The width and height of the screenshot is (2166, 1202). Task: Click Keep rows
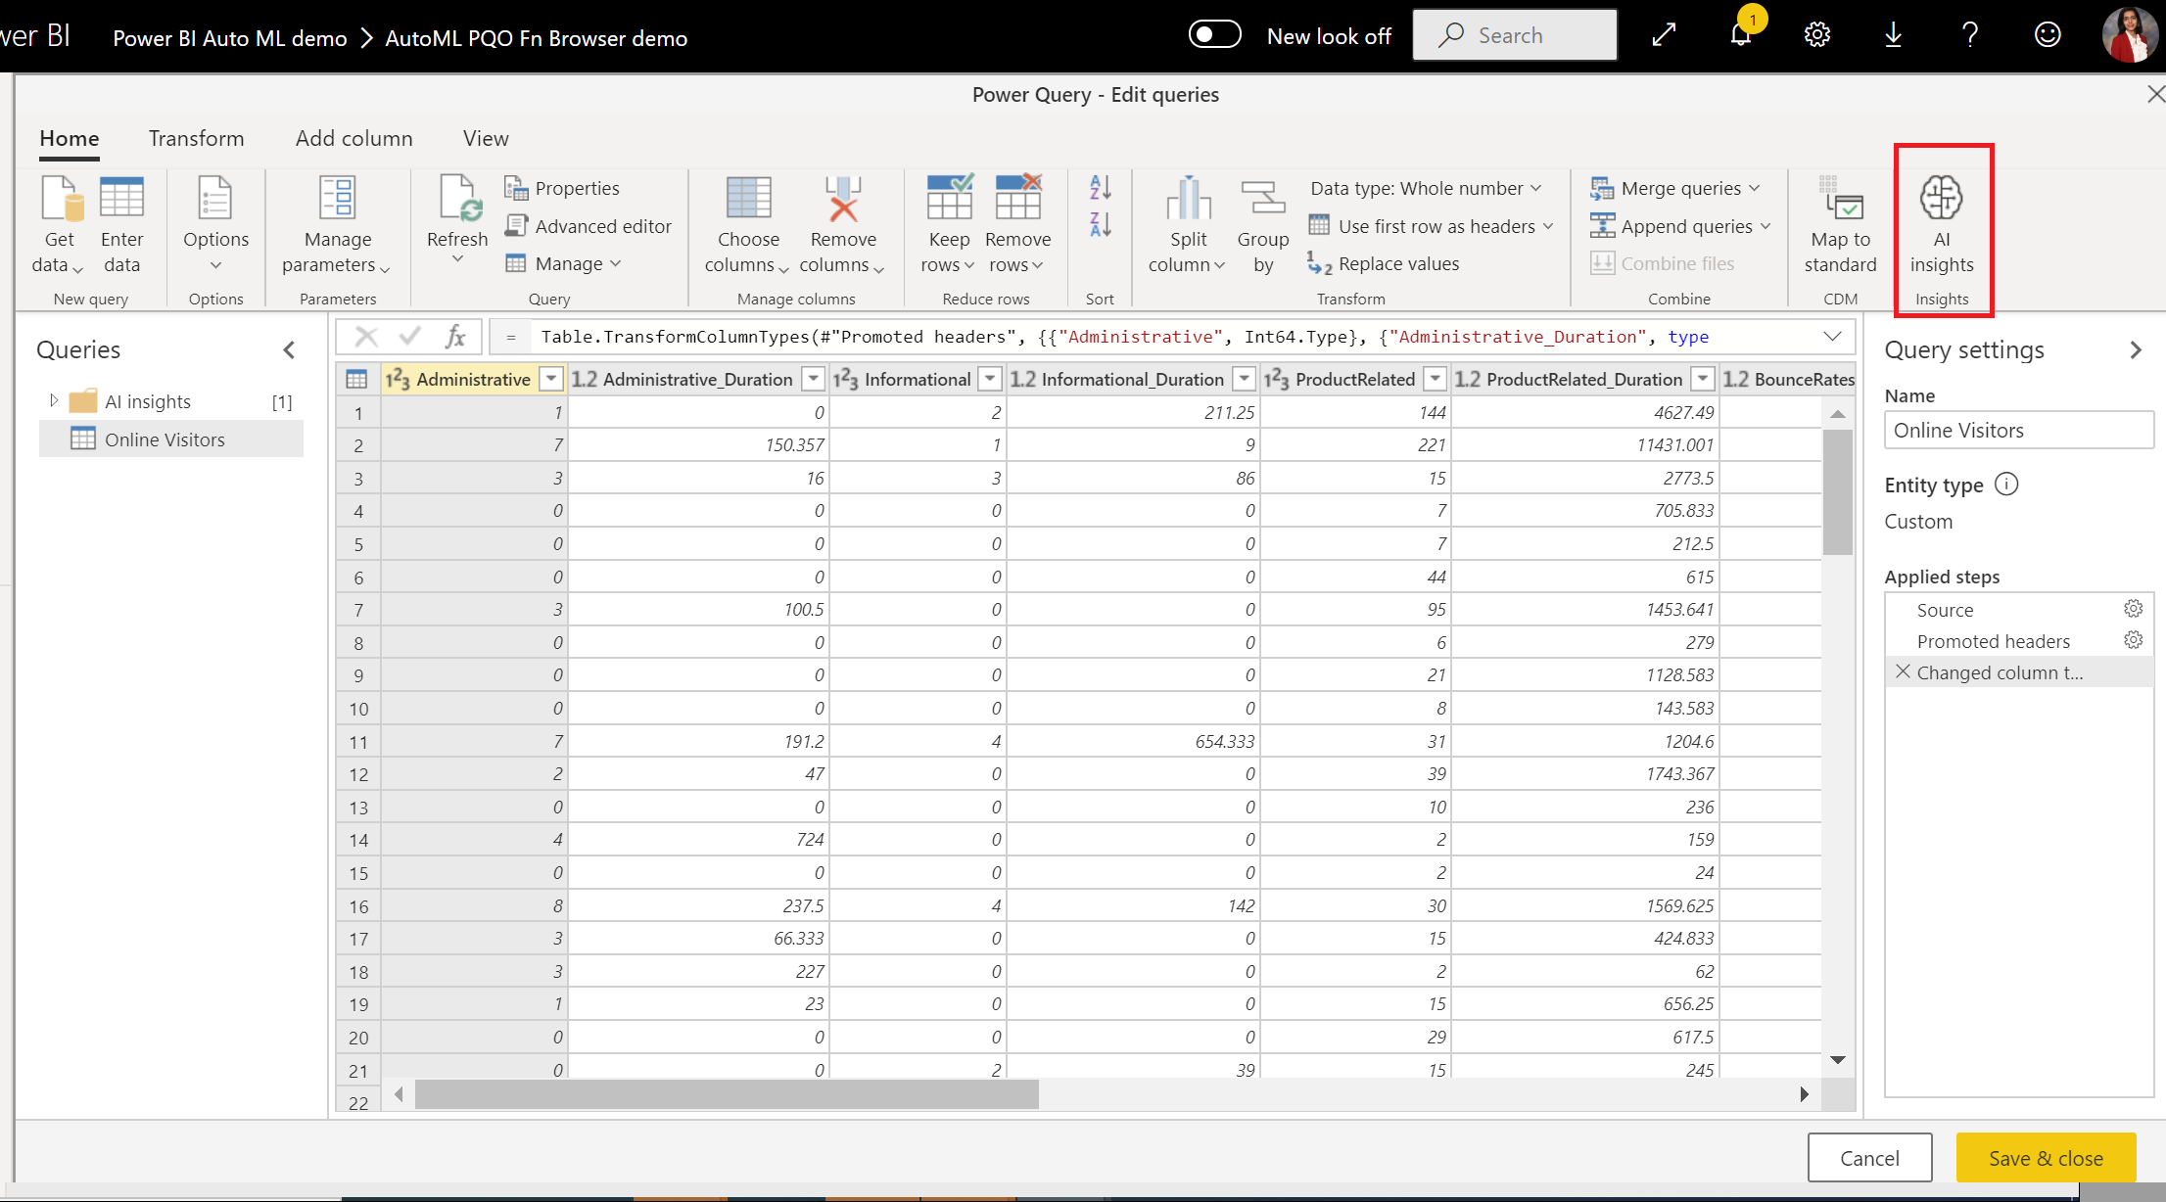pos(949,225)
